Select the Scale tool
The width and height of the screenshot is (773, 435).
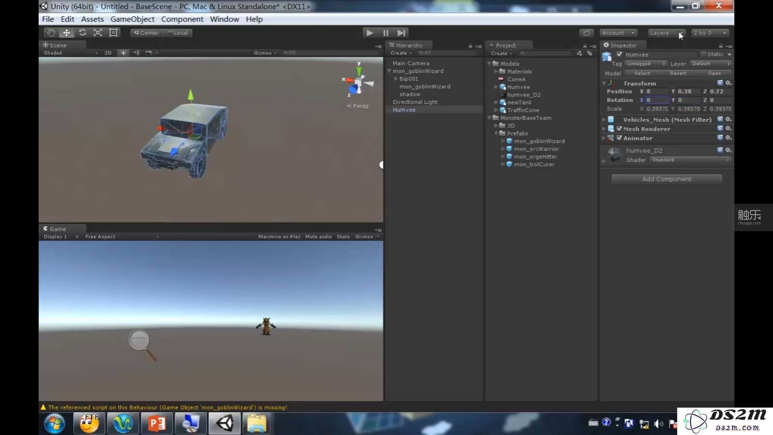click(98, 33)
